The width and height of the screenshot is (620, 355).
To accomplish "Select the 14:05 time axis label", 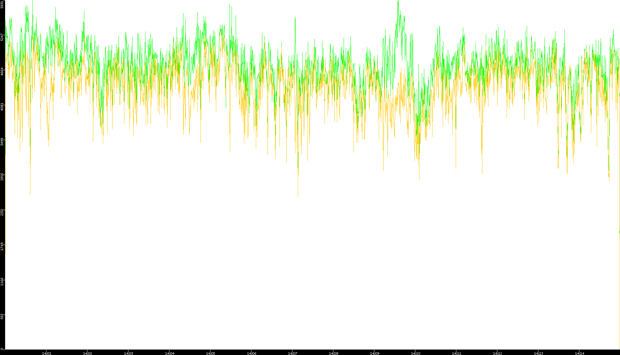I will click(210, 353).
